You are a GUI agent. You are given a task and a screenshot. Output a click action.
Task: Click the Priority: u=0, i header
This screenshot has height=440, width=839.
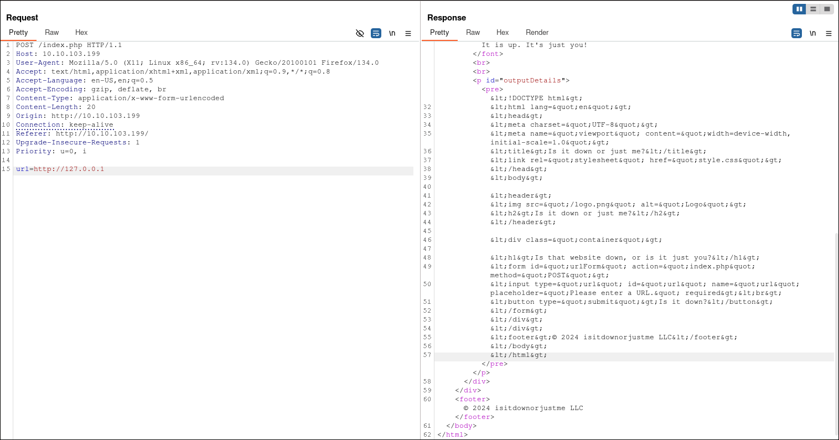click(51, 151)
